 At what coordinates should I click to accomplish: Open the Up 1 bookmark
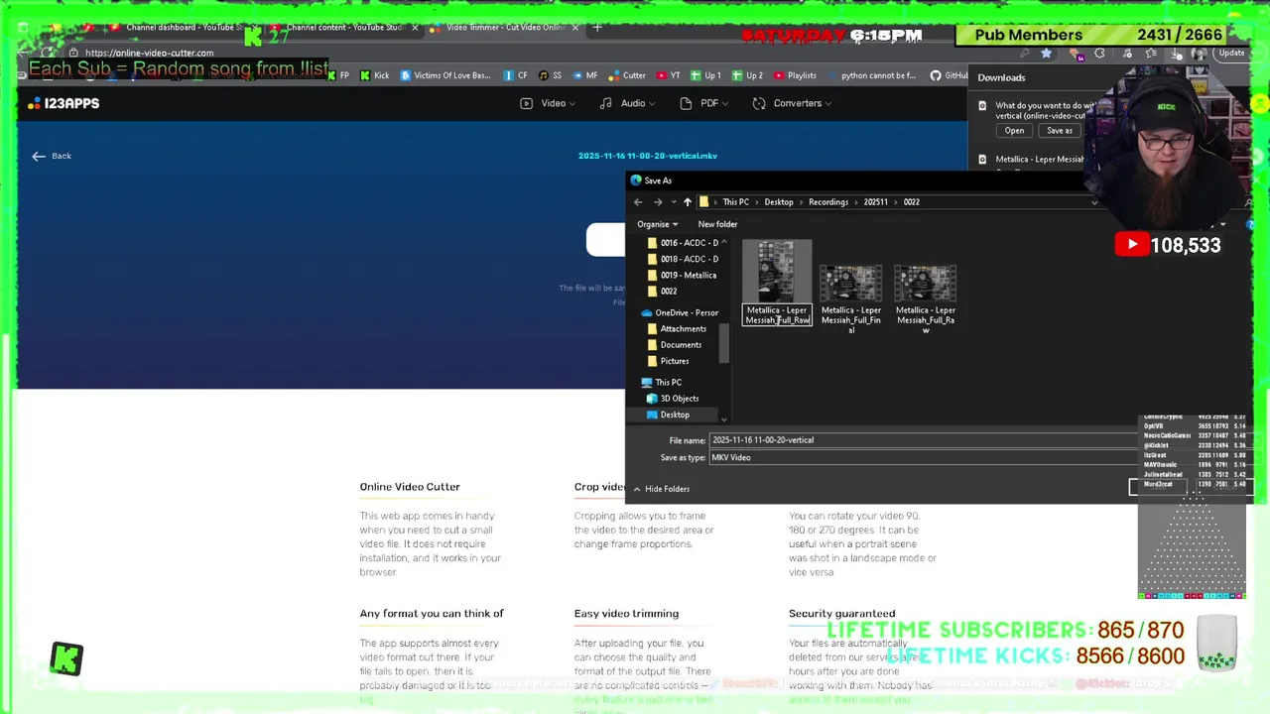[x=706, y=75]
